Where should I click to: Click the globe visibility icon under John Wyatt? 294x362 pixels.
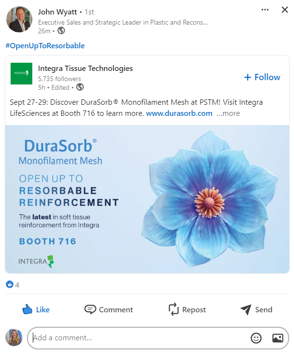(x=61, y=31)
